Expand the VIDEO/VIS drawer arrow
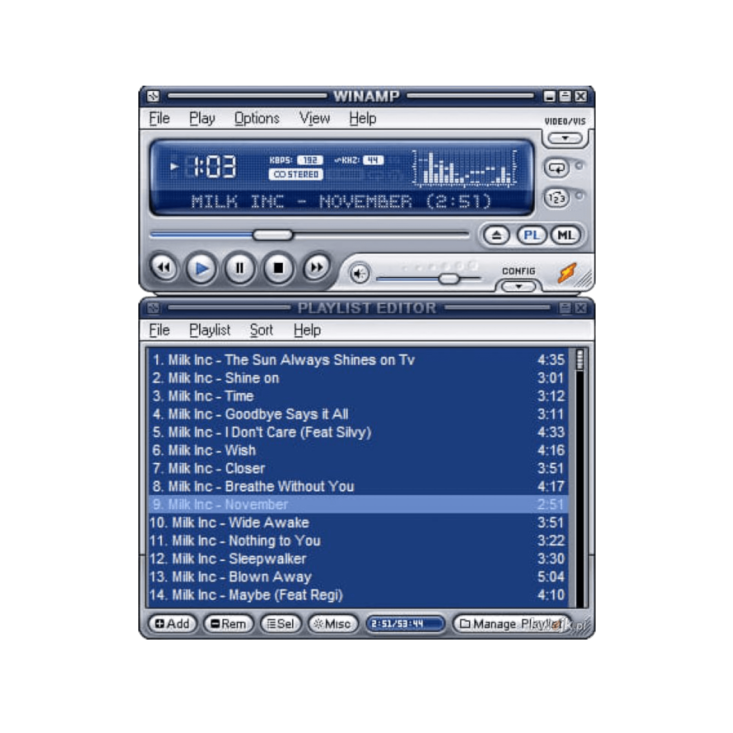This screenshot has width=733, height=733. (565, 138)
